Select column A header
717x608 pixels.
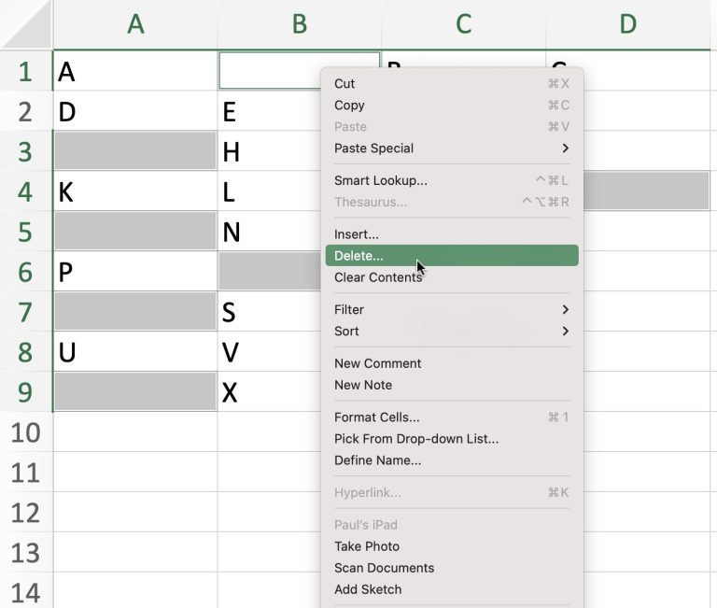pyautogui.click(x=135, y=24)
